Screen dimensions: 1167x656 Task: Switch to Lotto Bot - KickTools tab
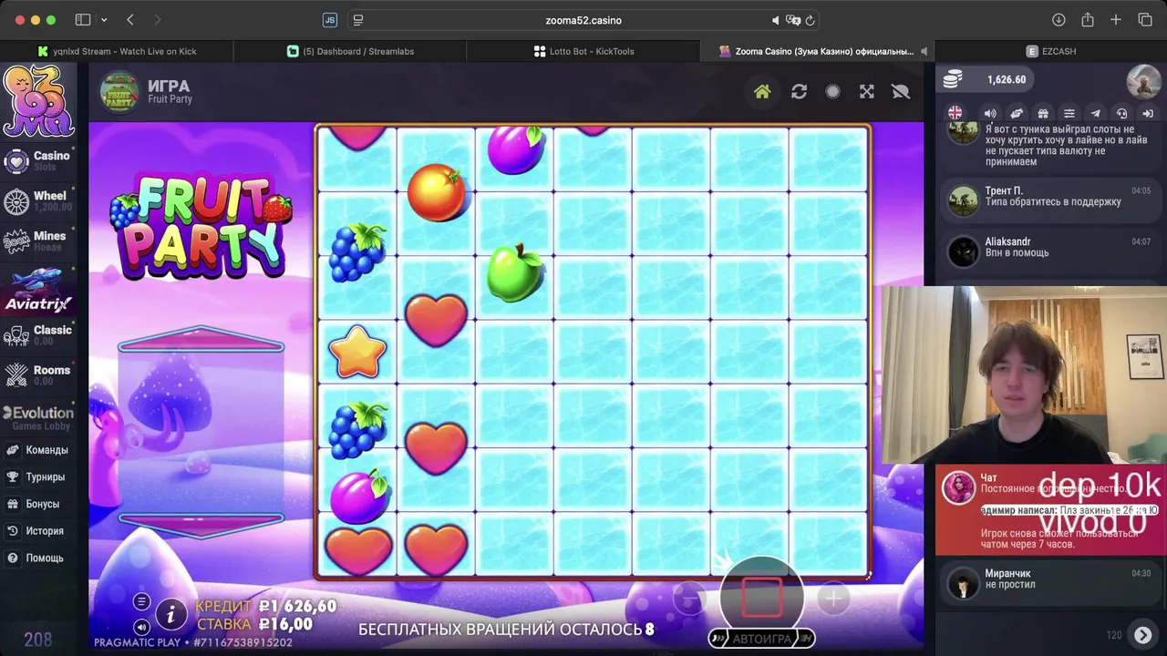point(583,51)
